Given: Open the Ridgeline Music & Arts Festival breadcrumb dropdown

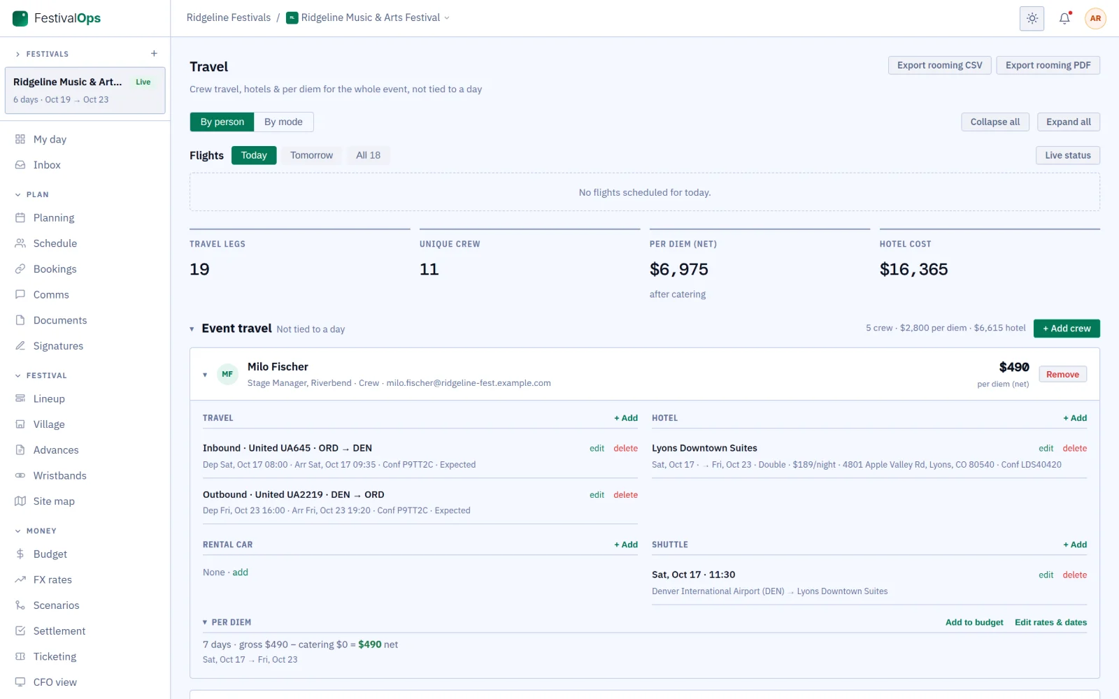Looking at the screenshot, I should (x=368, y=17).
